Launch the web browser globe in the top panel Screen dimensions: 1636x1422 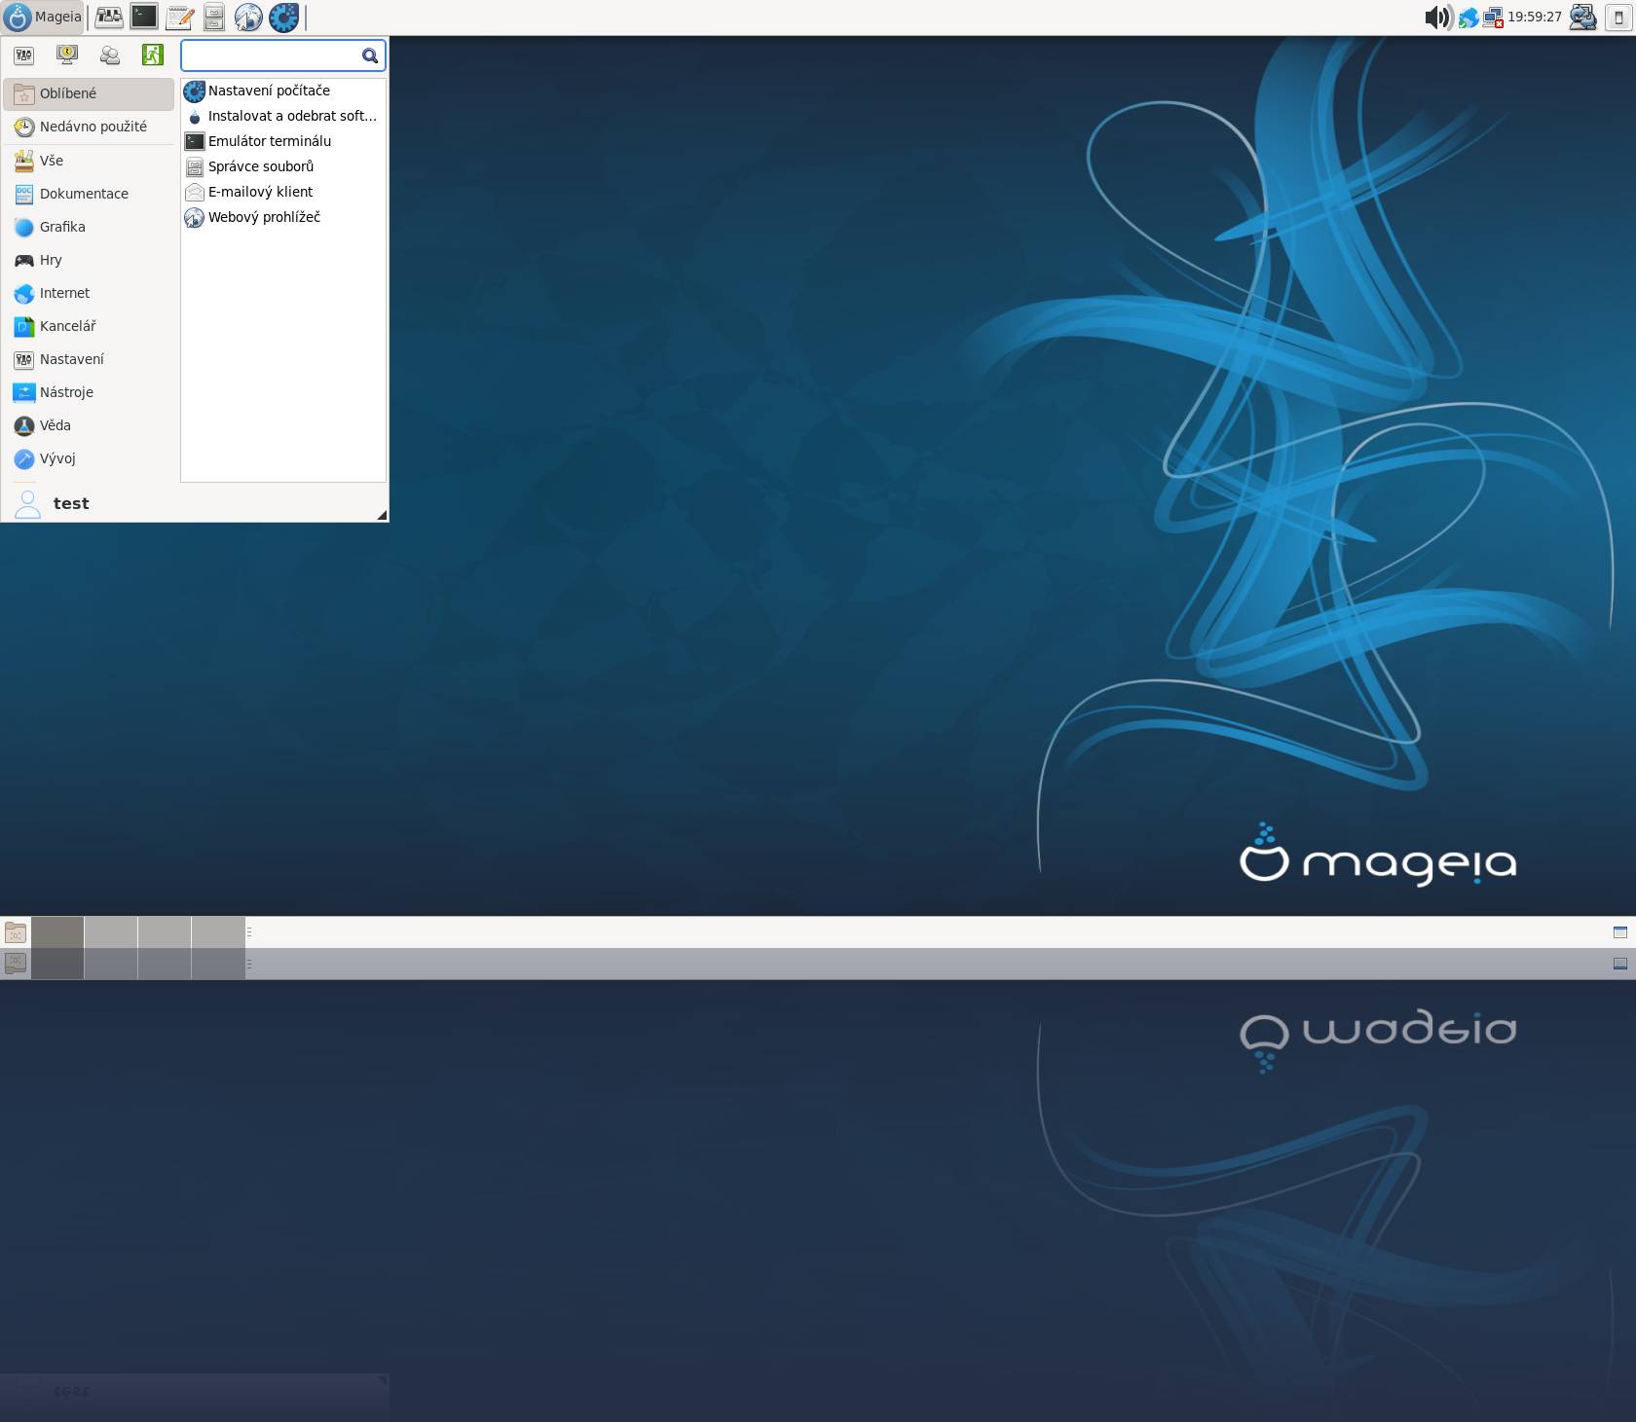[248, 17]
